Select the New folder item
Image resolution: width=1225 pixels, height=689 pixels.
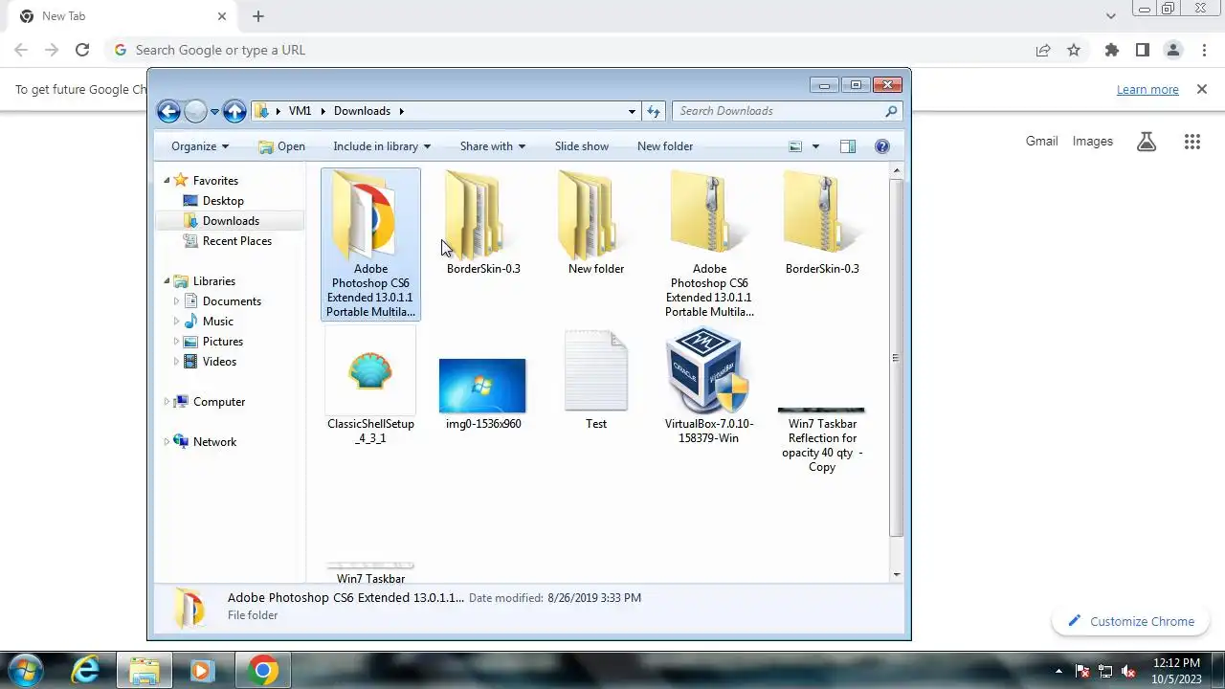coord(596,223)
